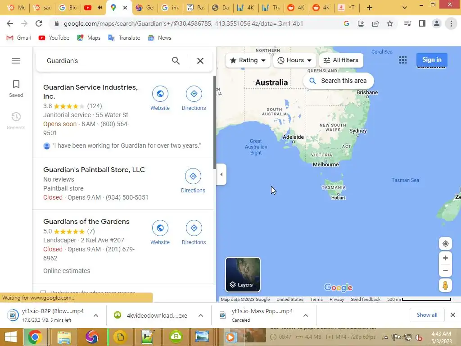
Task: Open Chrome side panel
Action: [x=422, y=23]
